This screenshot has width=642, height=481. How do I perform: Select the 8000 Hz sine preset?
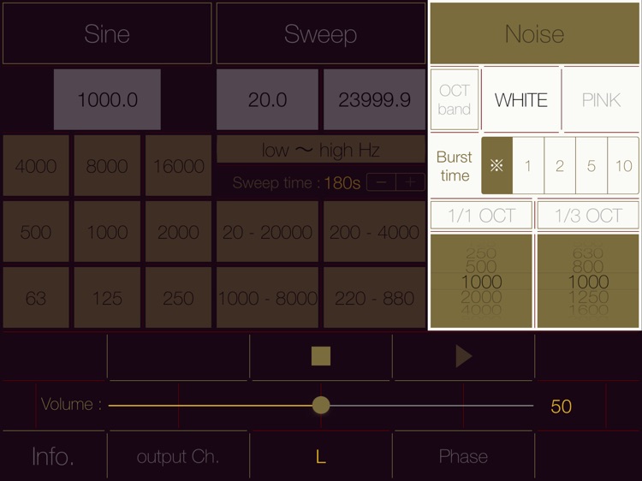tap(107, 166)
